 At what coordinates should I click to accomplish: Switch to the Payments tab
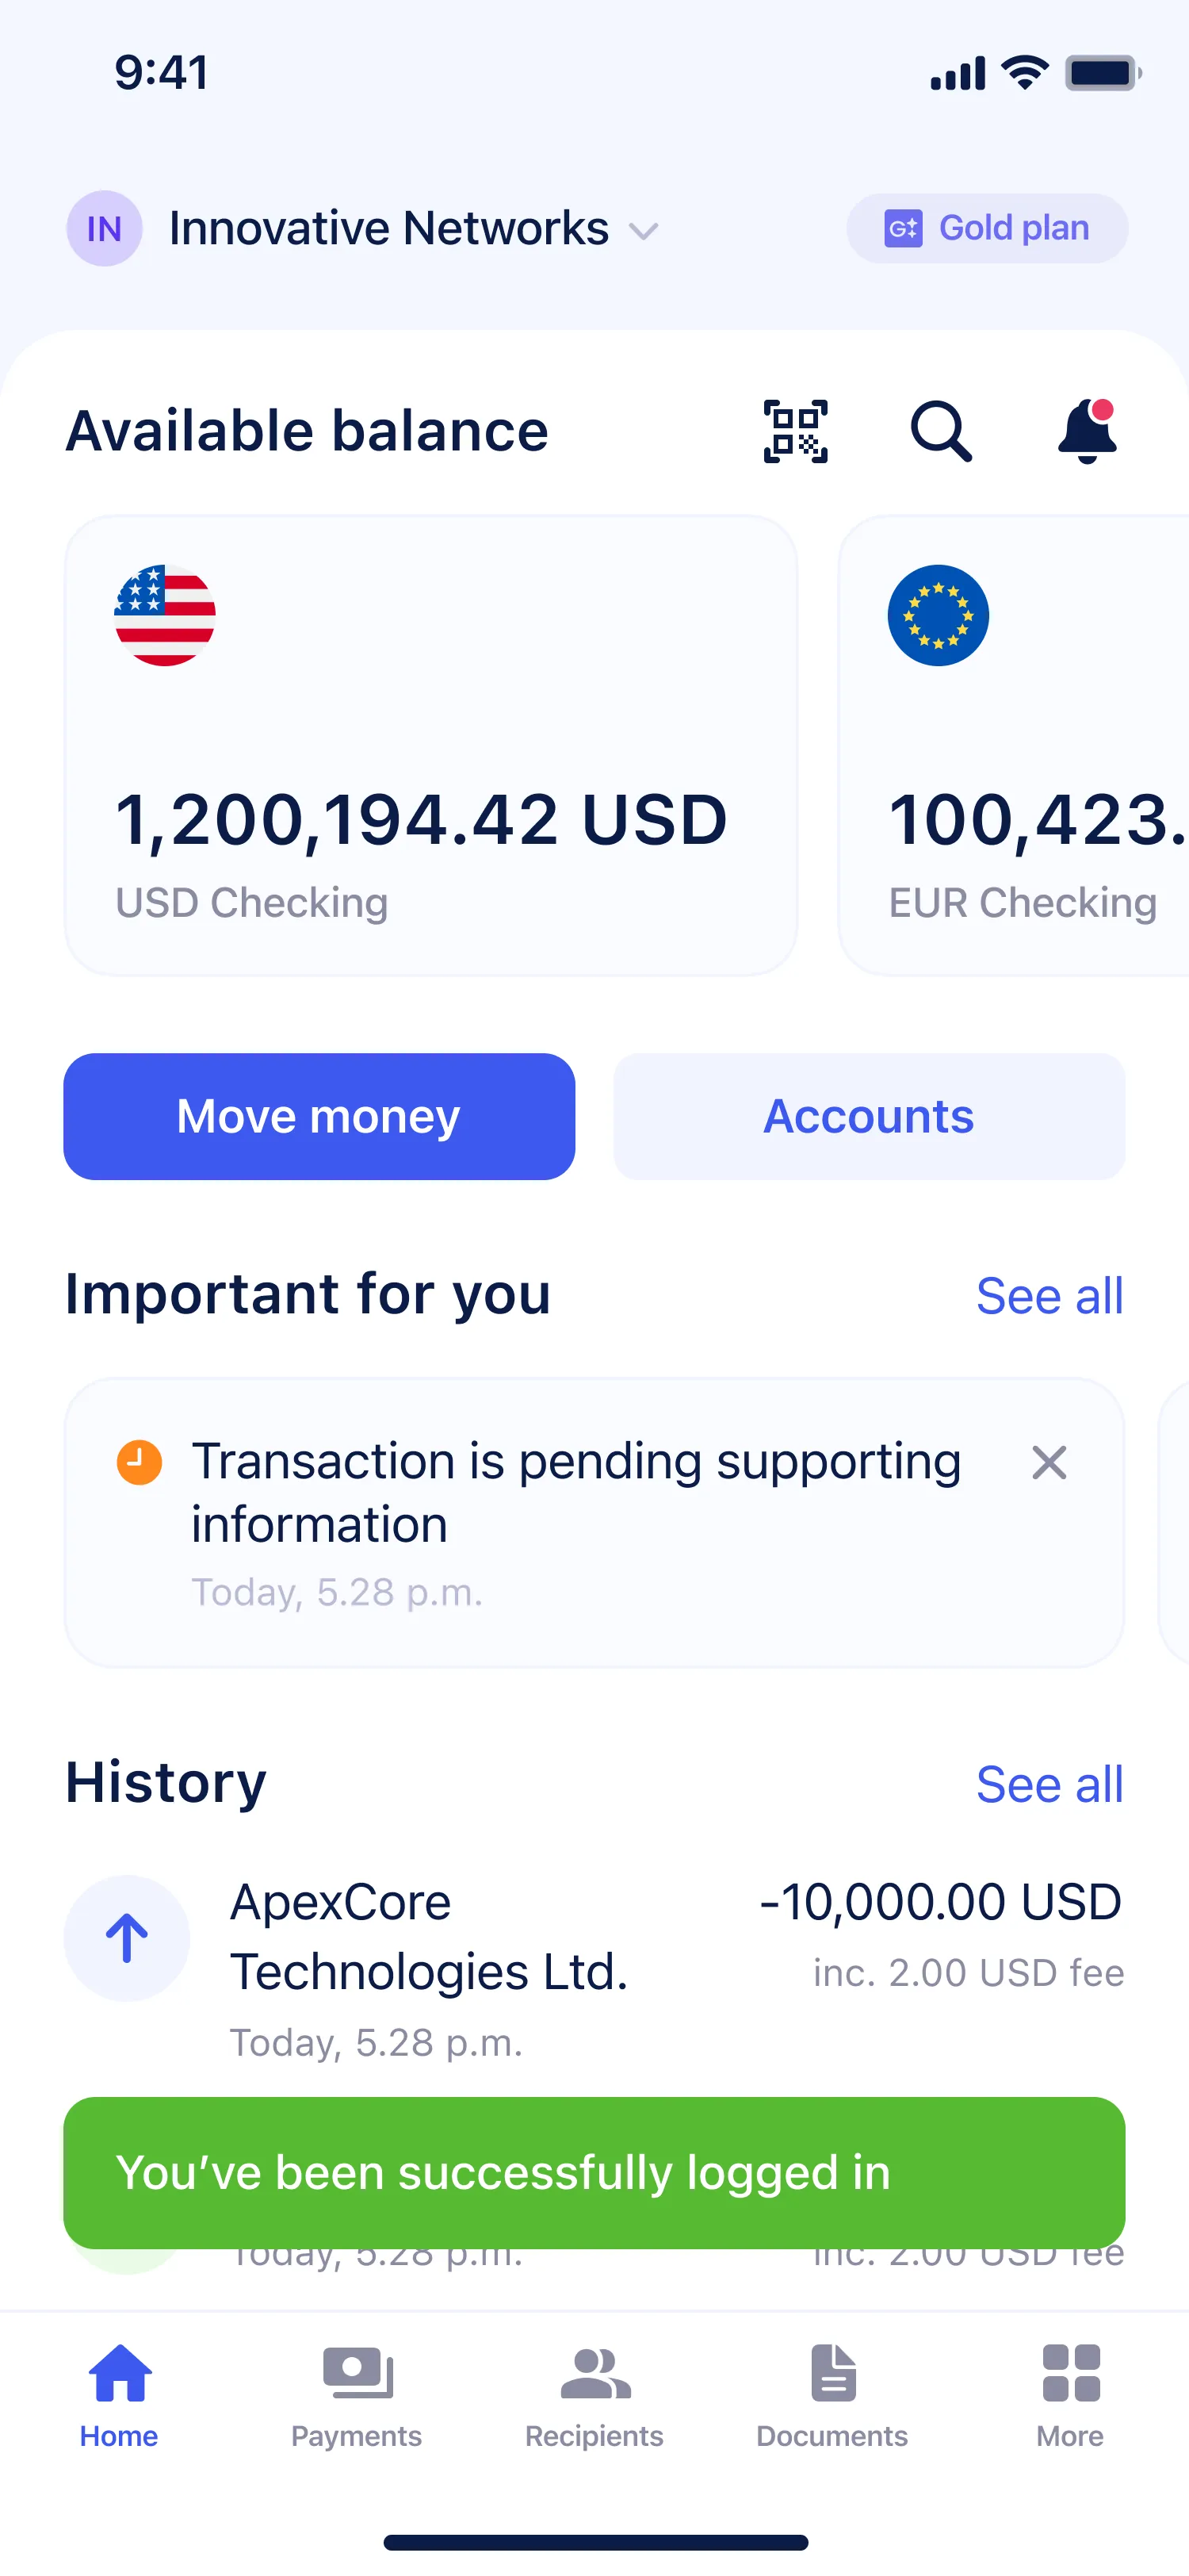pos(357,2397)
